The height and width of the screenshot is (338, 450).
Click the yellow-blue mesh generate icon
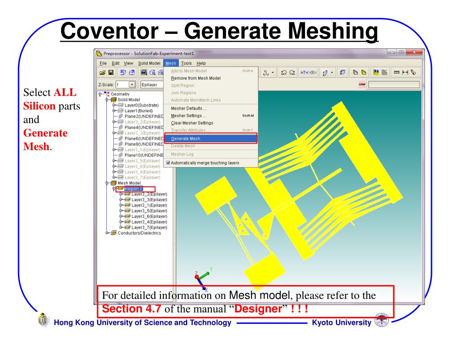pyautogui.click(x=376, y=73)
